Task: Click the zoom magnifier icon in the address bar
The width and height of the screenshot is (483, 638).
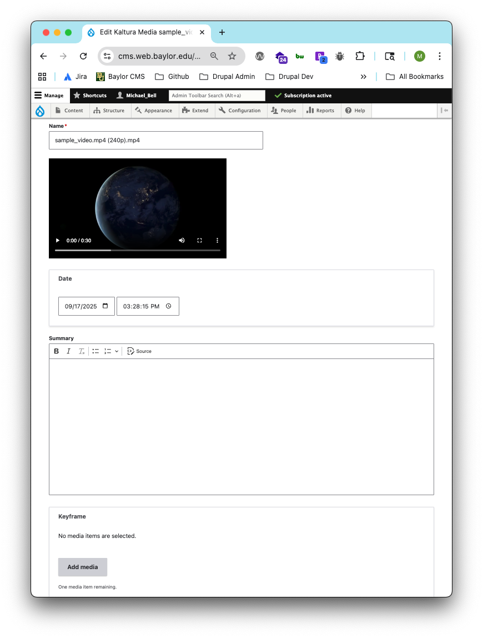Action: (214, 56)
